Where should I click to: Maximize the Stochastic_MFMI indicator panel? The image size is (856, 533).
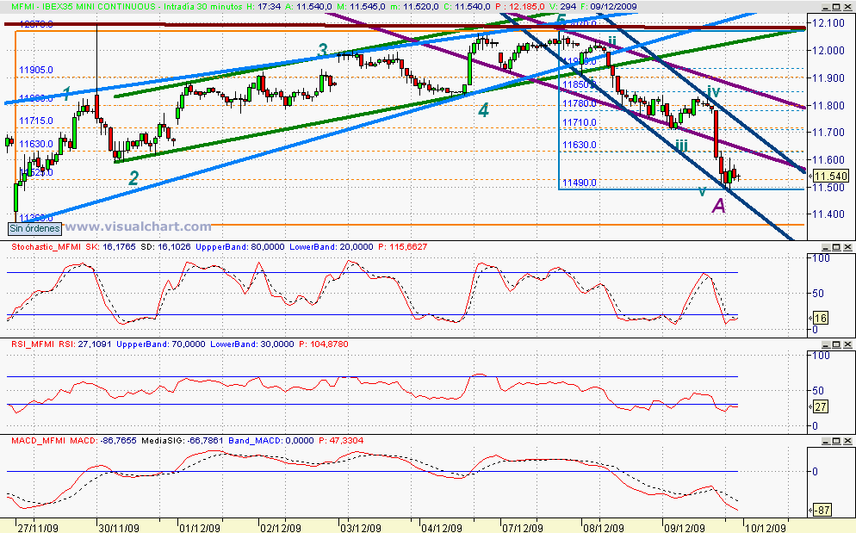836,247
